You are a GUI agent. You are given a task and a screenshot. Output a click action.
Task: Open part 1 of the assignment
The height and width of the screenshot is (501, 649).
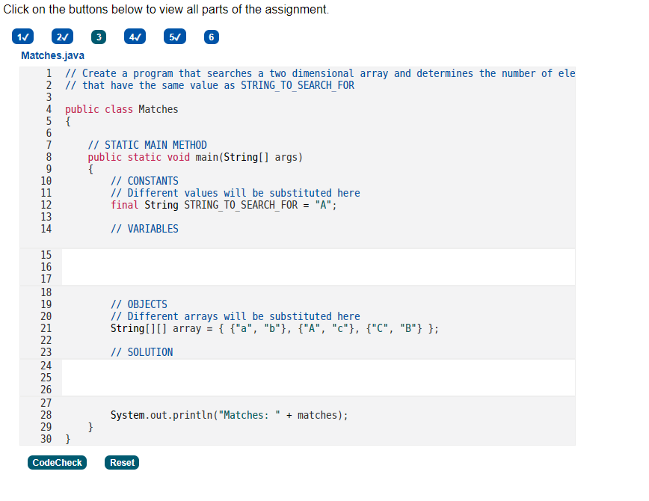[22, 36]
